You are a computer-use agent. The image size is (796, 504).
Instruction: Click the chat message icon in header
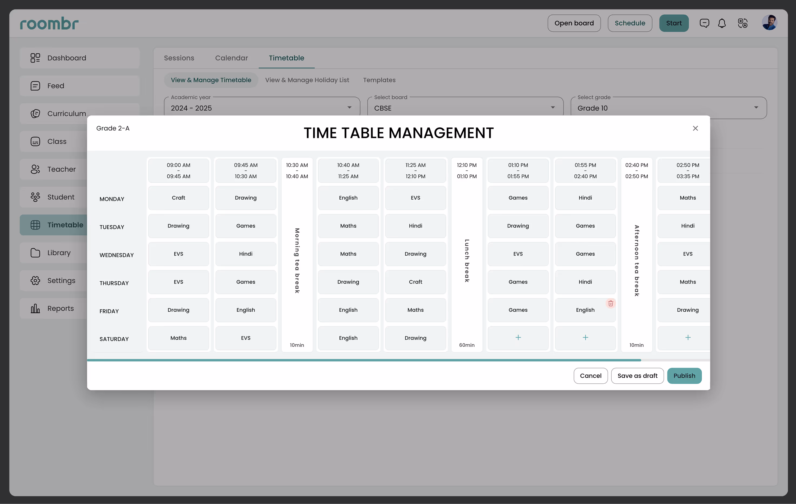click(x=704, y=23)
